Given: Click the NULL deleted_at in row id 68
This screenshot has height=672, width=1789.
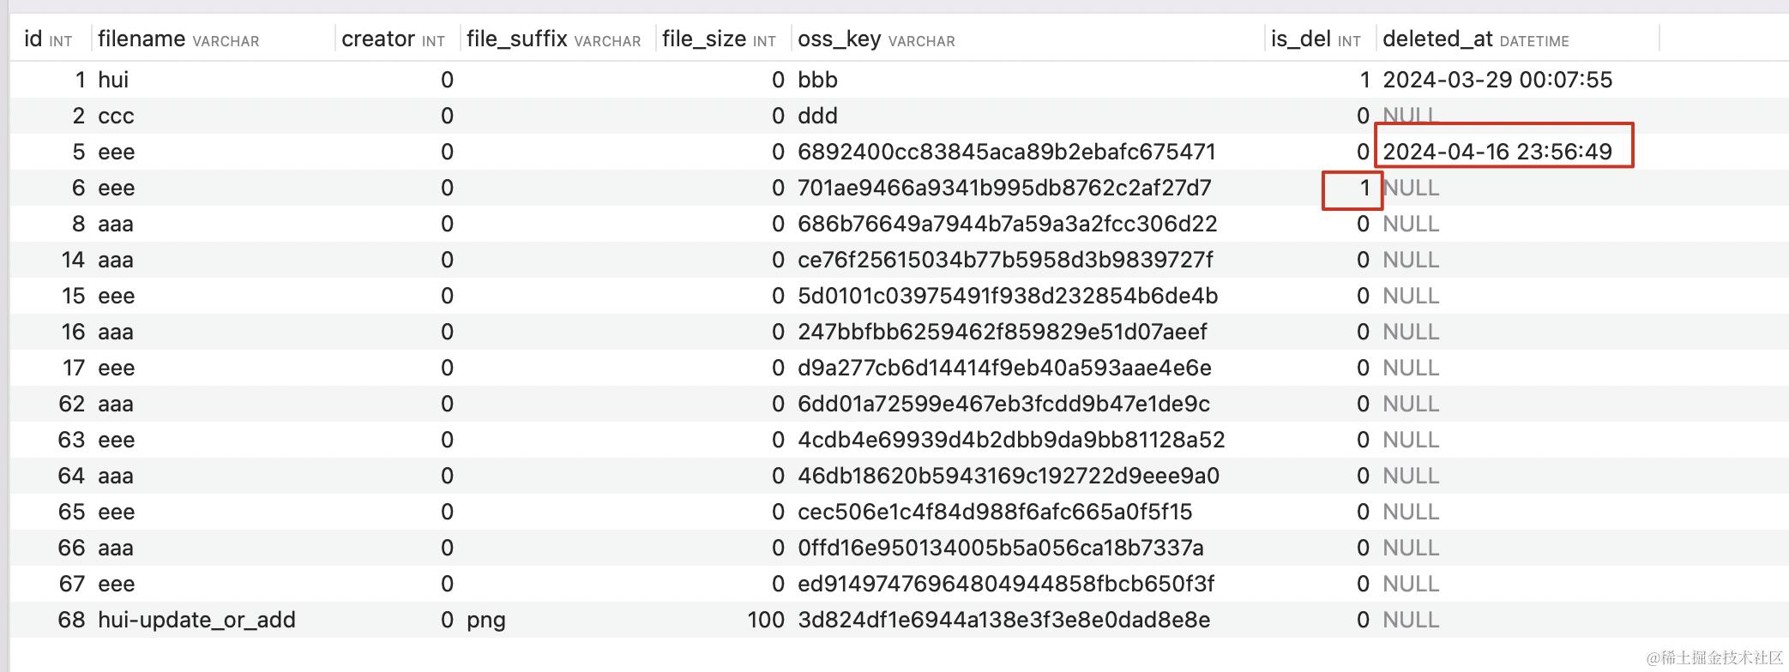Looking at the screenshot, I should click(x=1411, y=620).
